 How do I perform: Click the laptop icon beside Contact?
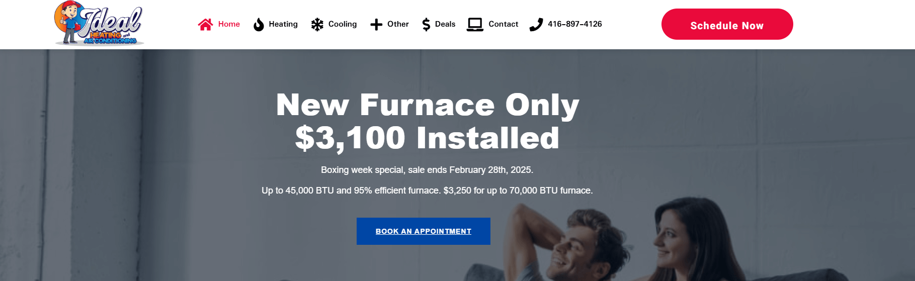(x=475, y=24)
